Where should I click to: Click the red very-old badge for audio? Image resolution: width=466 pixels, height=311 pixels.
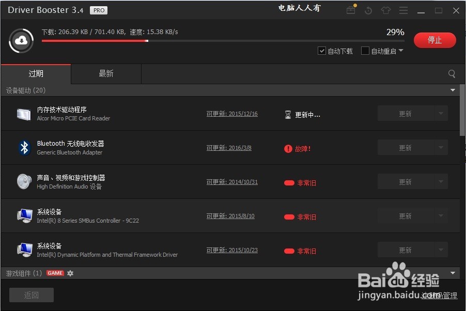pyautogui.click(x=289, y=183)
